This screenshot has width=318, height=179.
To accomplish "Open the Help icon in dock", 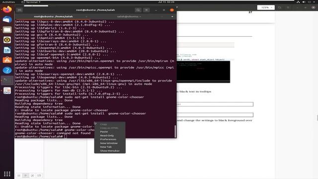I will 7,71.
